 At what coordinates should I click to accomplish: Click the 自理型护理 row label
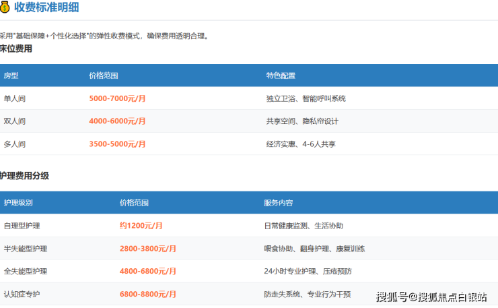tap(22, 226)
